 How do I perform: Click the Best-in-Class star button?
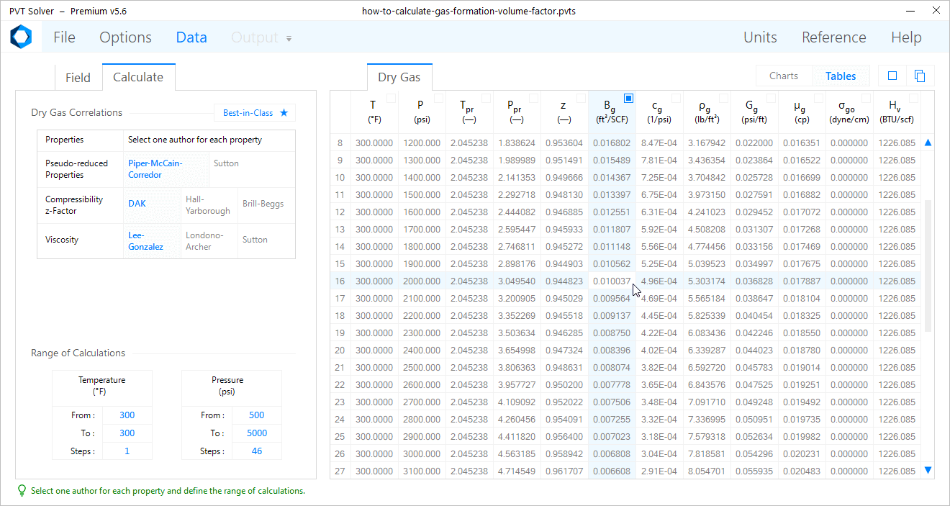255,113
